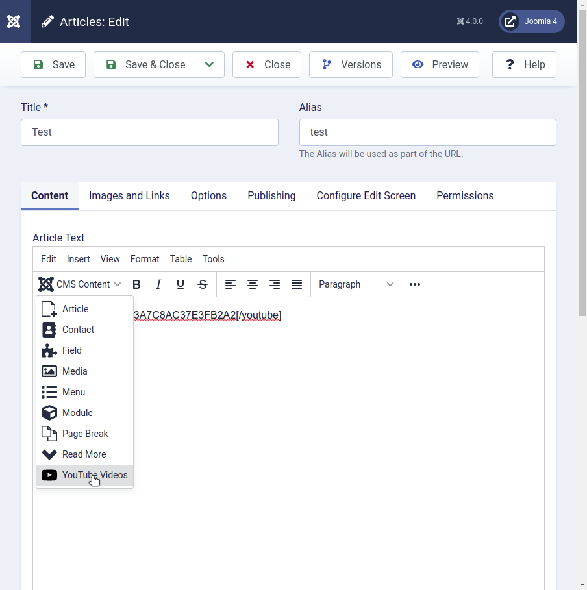Open the Paragraph format dropdown
The image size is (587, 590).
pos(356,284)
